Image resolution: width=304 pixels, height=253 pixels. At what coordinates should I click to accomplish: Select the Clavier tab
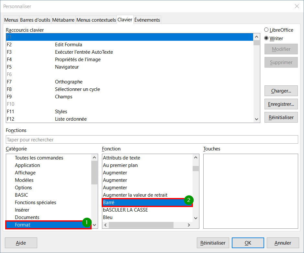125,20
